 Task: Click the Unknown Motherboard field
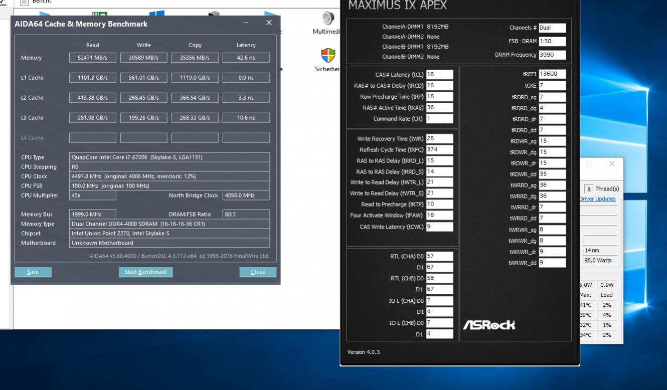click(x=169, y=243)
